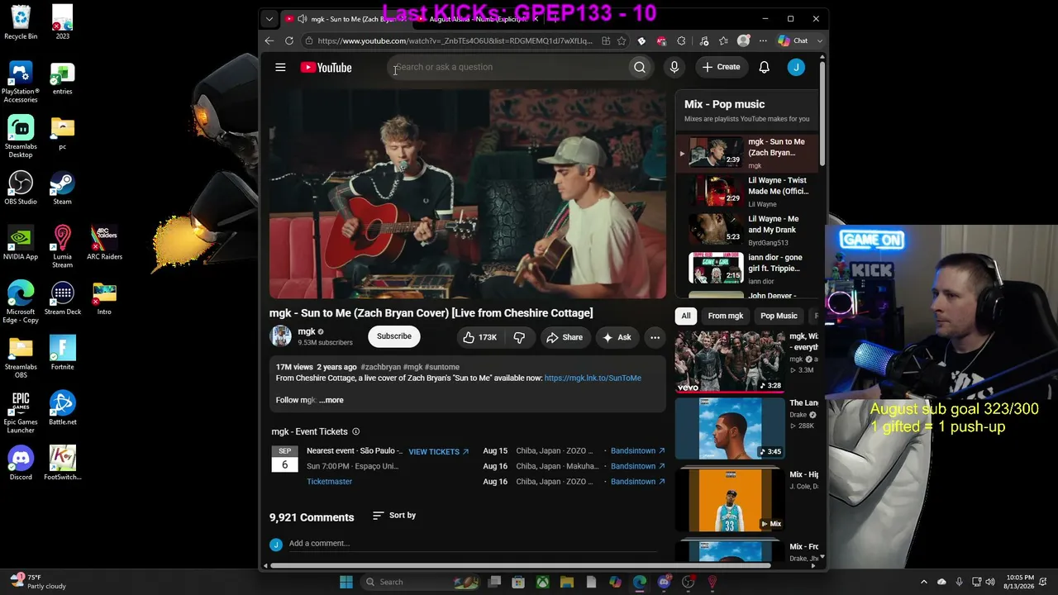Click the mgk channel avatar
This screenshot has width=1058, height=595.
281,336
